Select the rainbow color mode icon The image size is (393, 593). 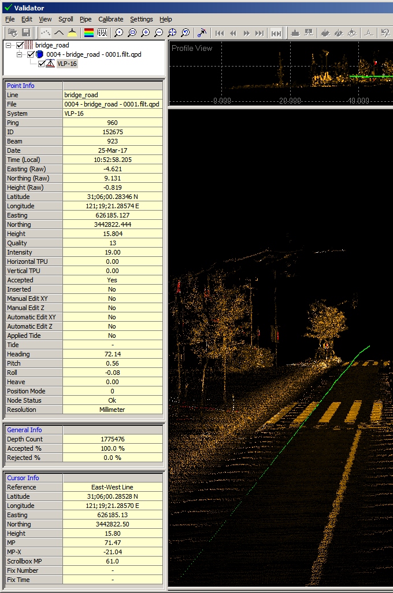pos(89,33)
